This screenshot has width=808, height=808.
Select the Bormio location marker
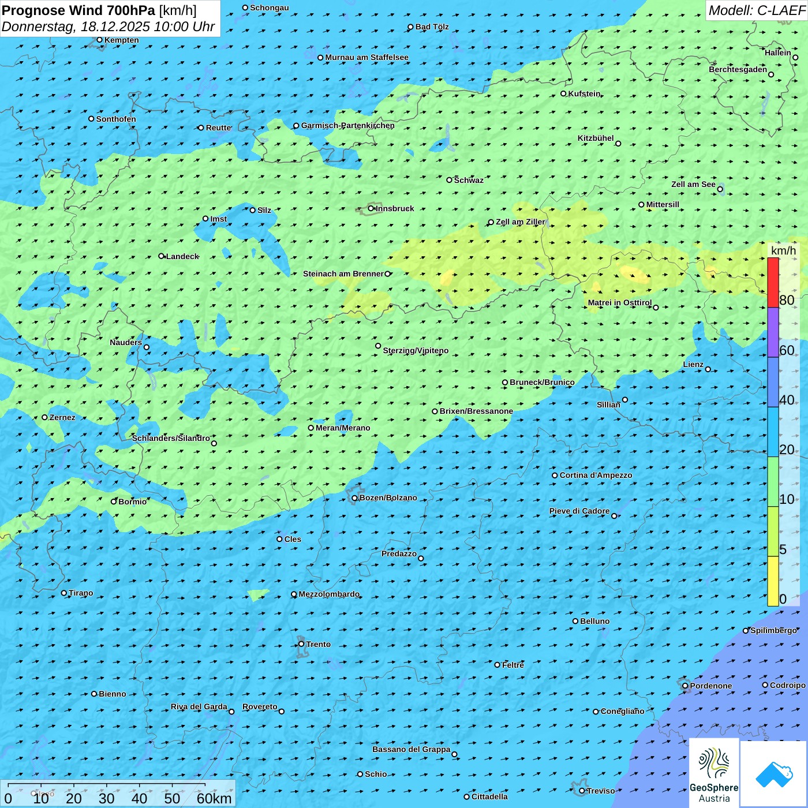tap(114, 502)
